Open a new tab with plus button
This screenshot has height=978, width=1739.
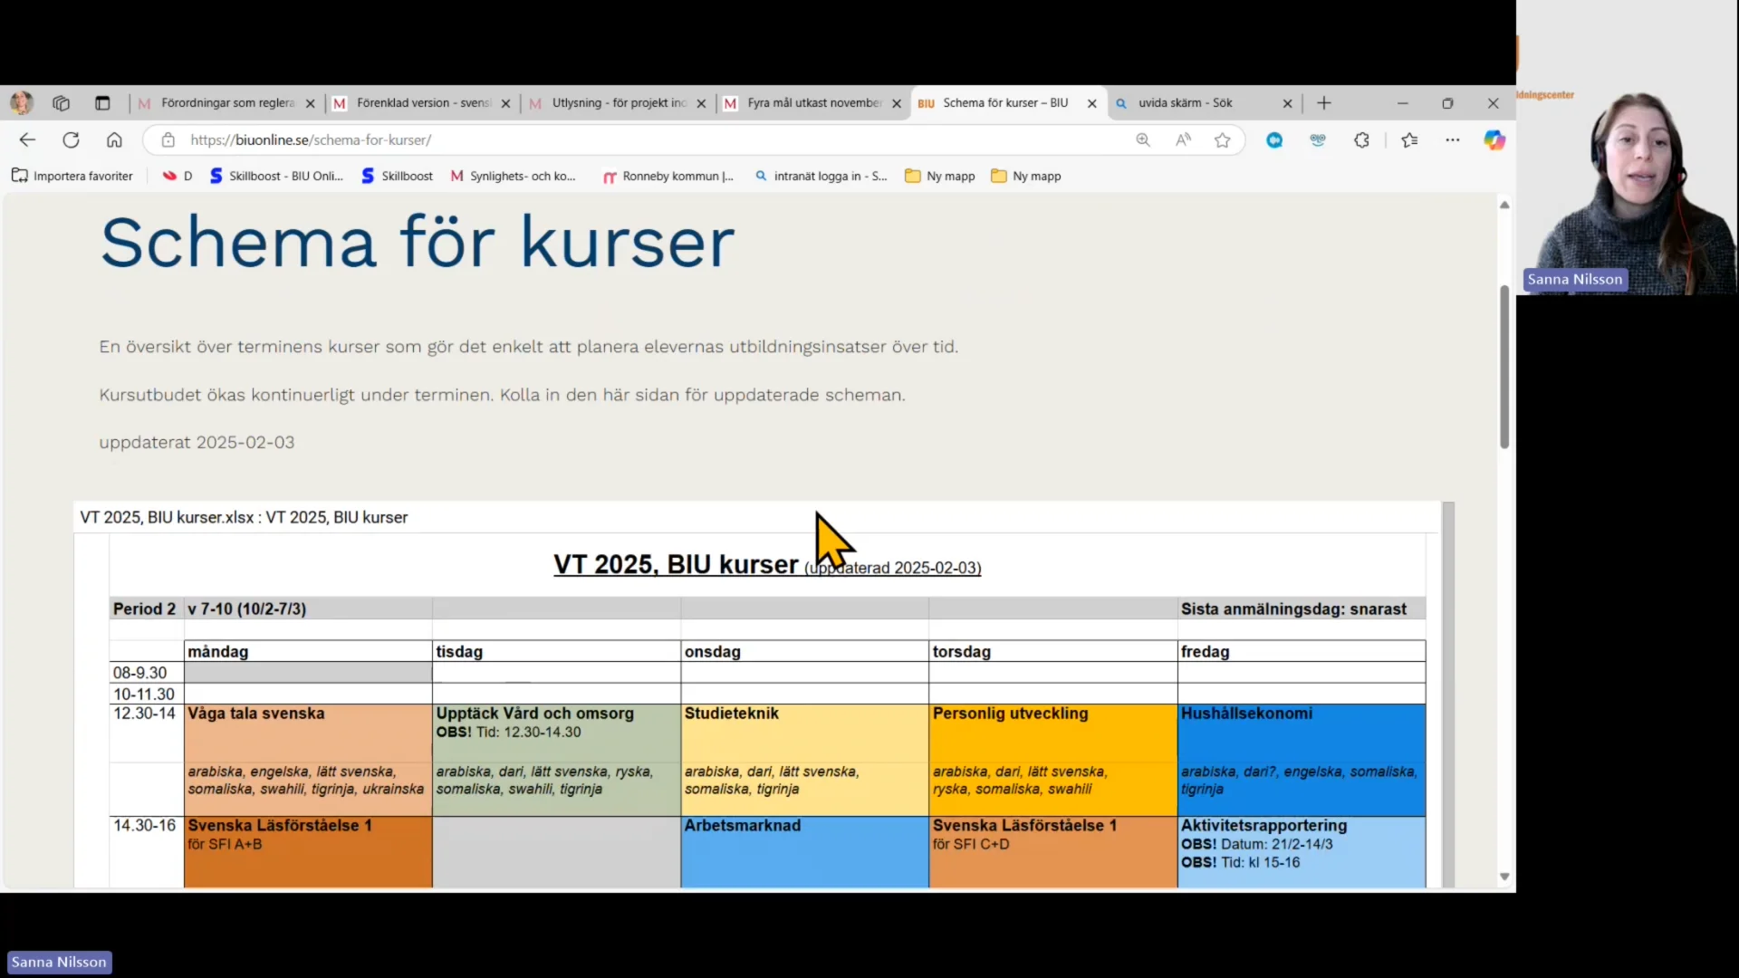click(1324, 103)
